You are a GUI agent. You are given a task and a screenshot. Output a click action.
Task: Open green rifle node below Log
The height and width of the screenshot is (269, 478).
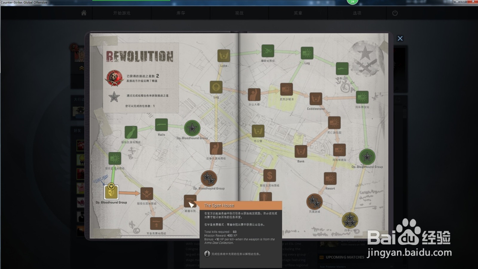(342, 68)
